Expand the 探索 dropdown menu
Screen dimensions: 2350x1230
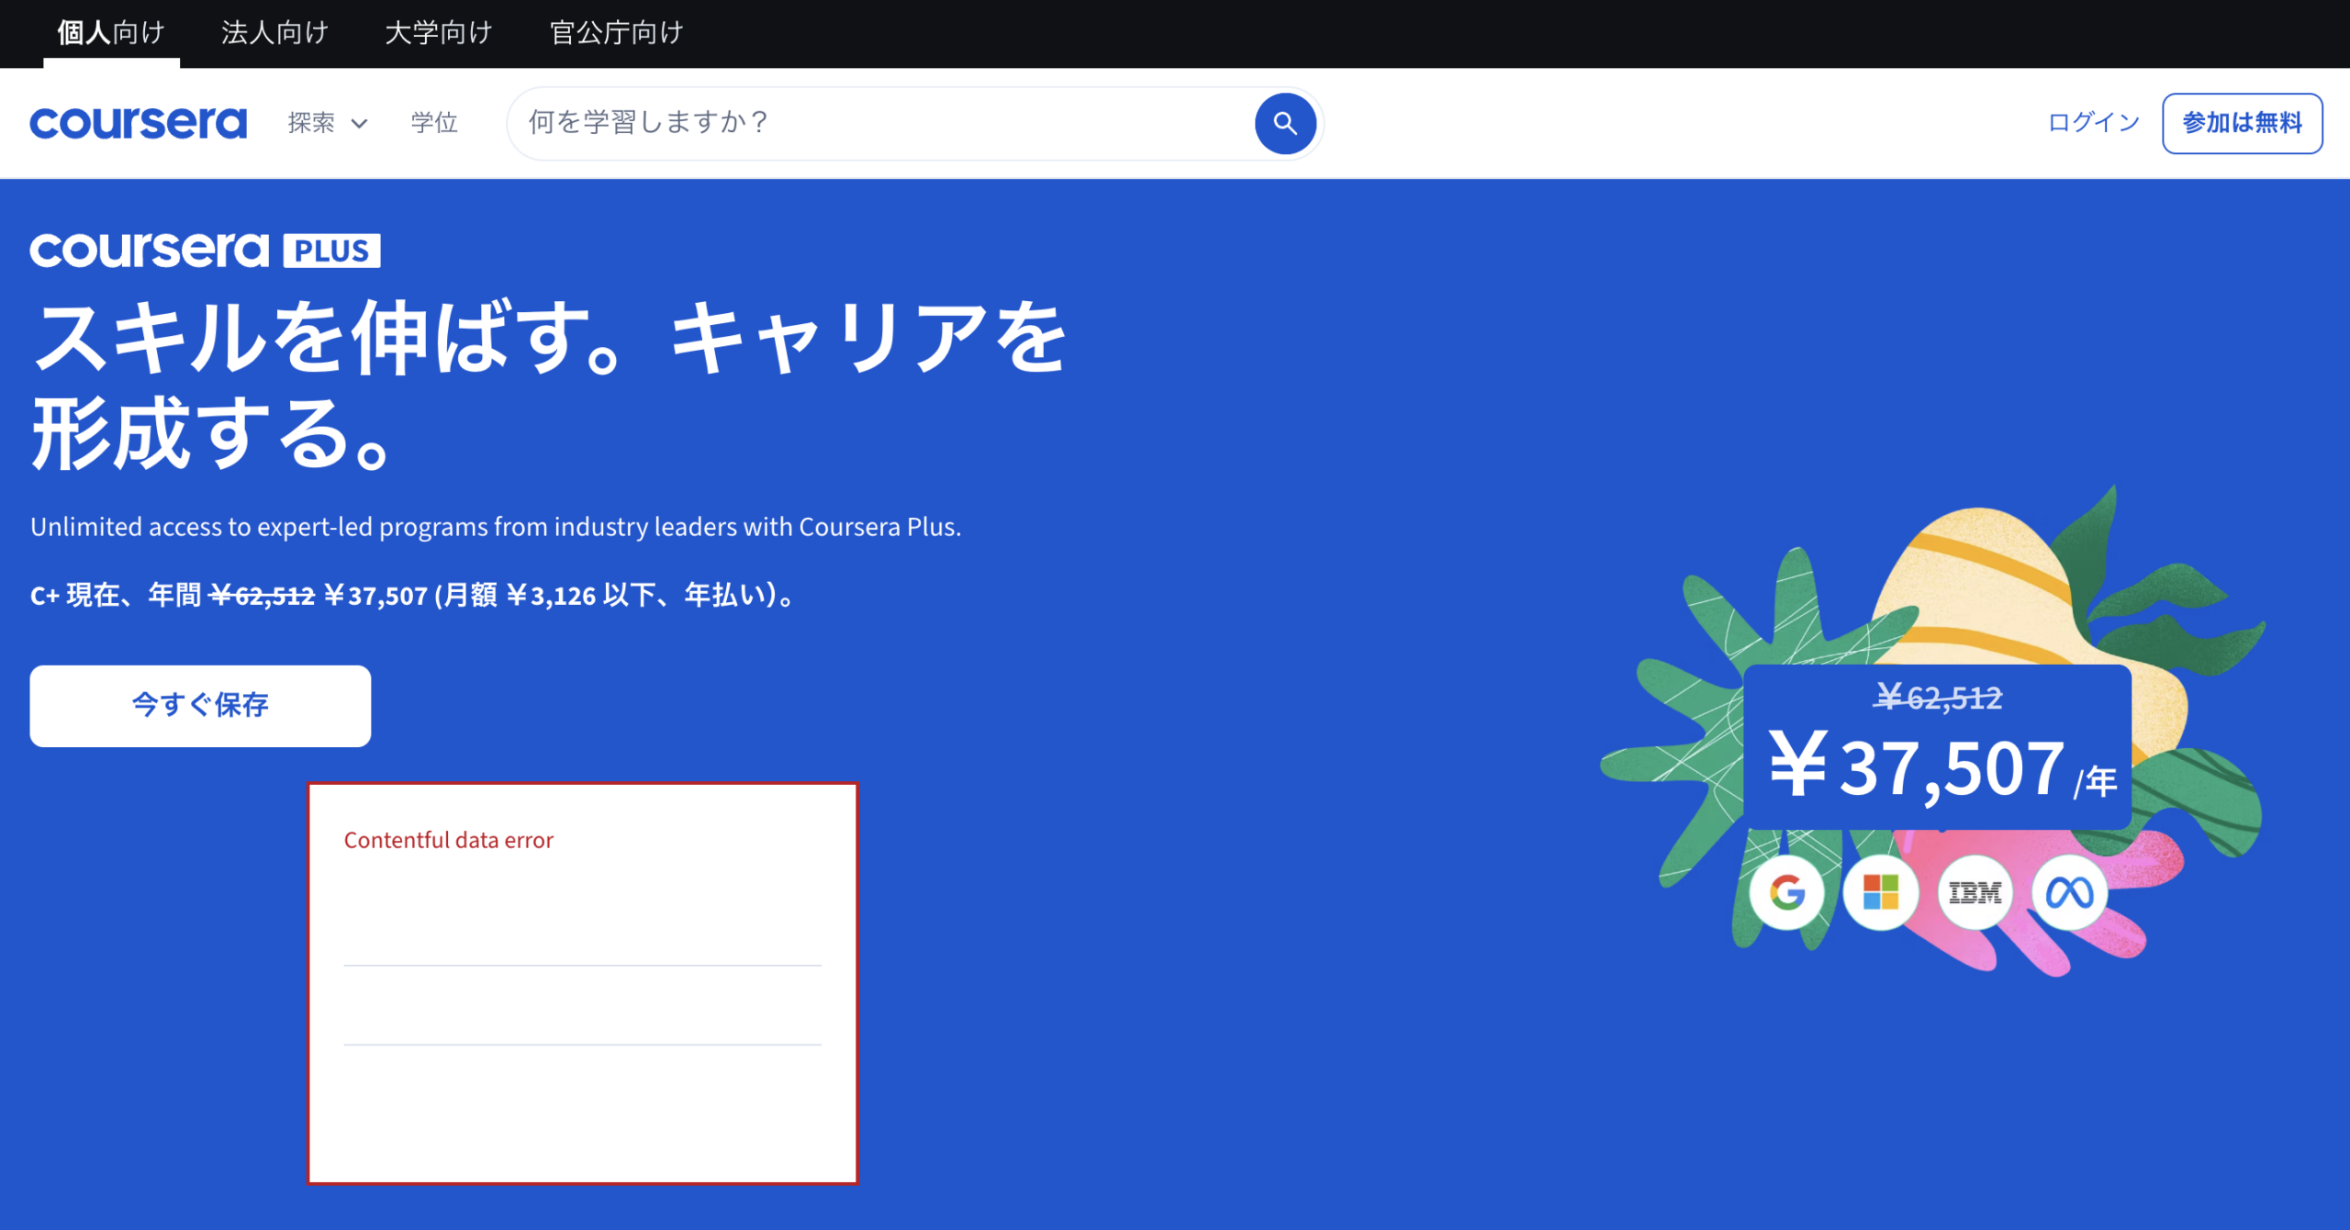[328, 123]
